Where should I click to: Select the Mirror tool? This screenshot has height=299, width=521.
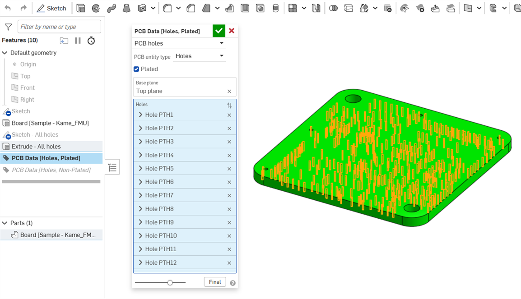(x=316, y=8)
